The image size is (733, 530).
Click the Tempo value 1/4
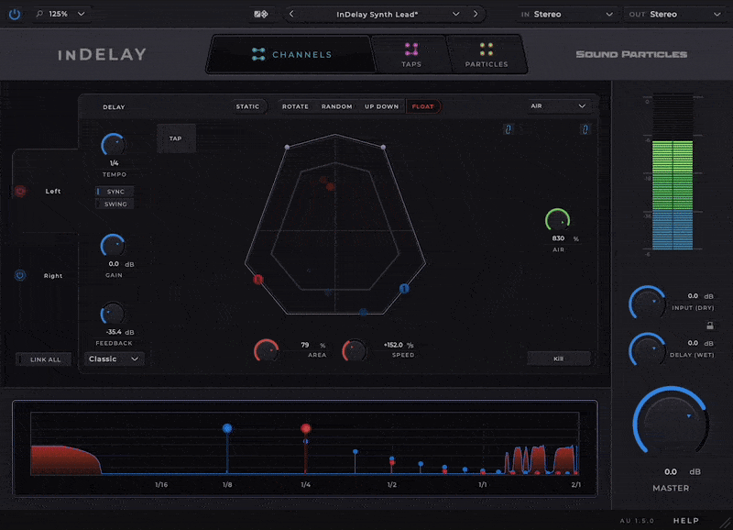click(x=114, y=163)
